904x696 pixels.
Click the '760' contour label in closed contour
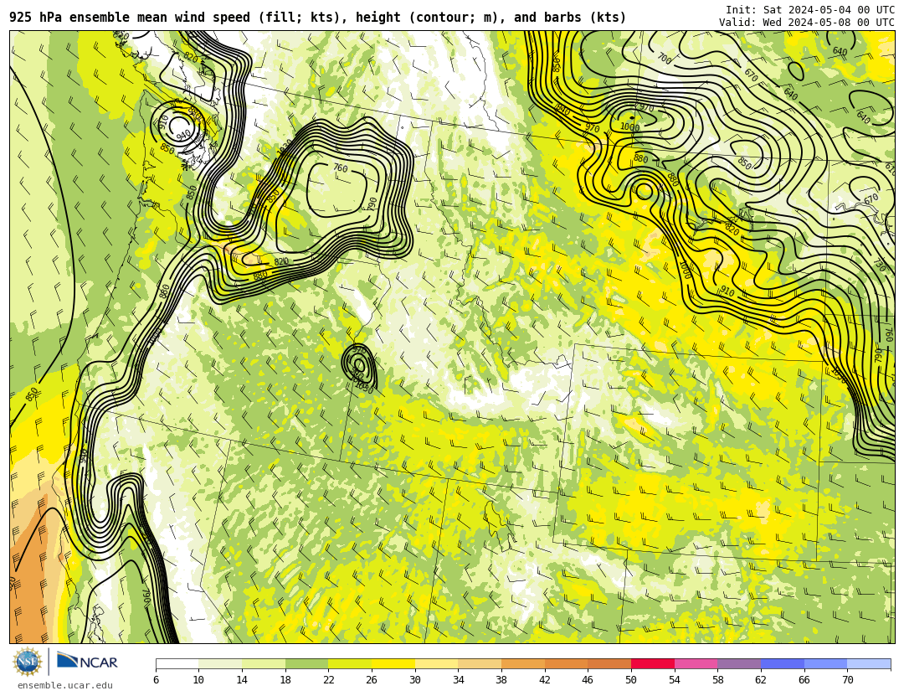pos(340,168)
